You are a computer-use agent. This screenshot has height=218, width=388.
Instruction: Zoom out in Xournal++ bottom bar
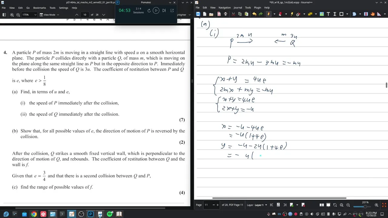(348, 205)
